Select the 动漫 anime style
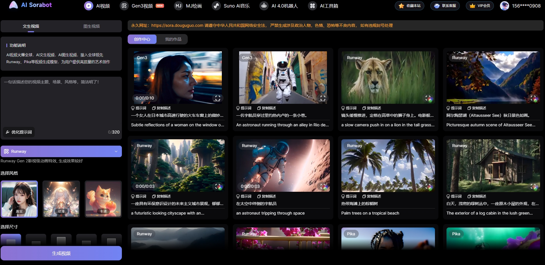Image resolution: width=545 pixels, height=265 pixels. click(61, 199)
